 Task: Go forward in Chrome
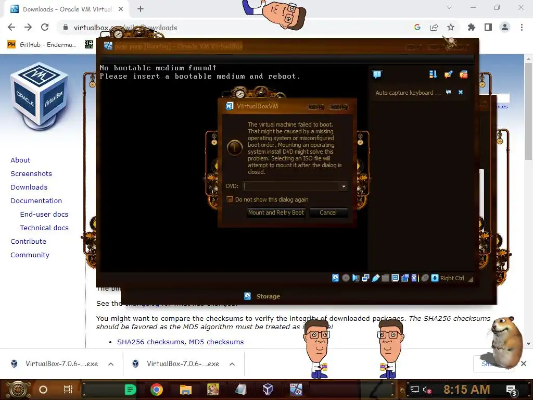[x=28, y=27]
